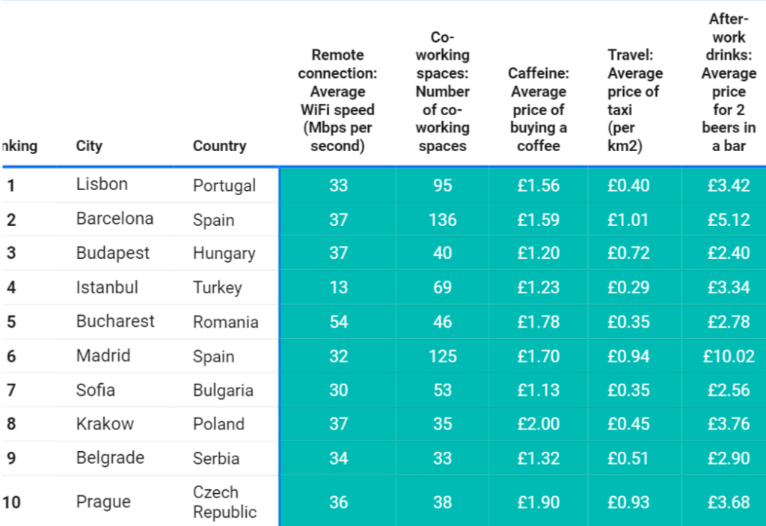Select the Remote connection WiFi speed header
Viewport: 766px width, 526px height.
coord(337,100)
